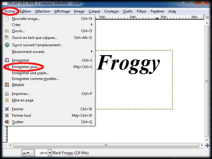The width and height of the screenshot is (212, 159).
Task: Choose Enregistrer sous... from the Fichier menu
Action: [x=26, y=67]
